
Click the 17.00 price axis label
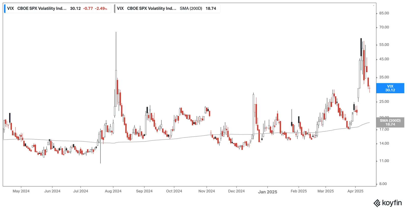pyautogui.click(x=384, y=129)
